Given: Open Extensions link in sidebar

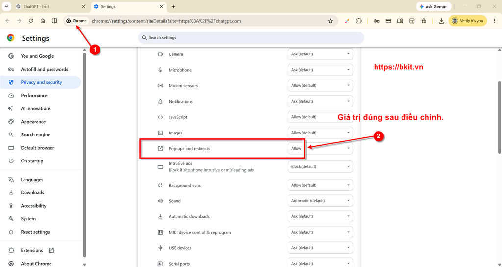Looking at the screenshot, I should coord(41,250).
